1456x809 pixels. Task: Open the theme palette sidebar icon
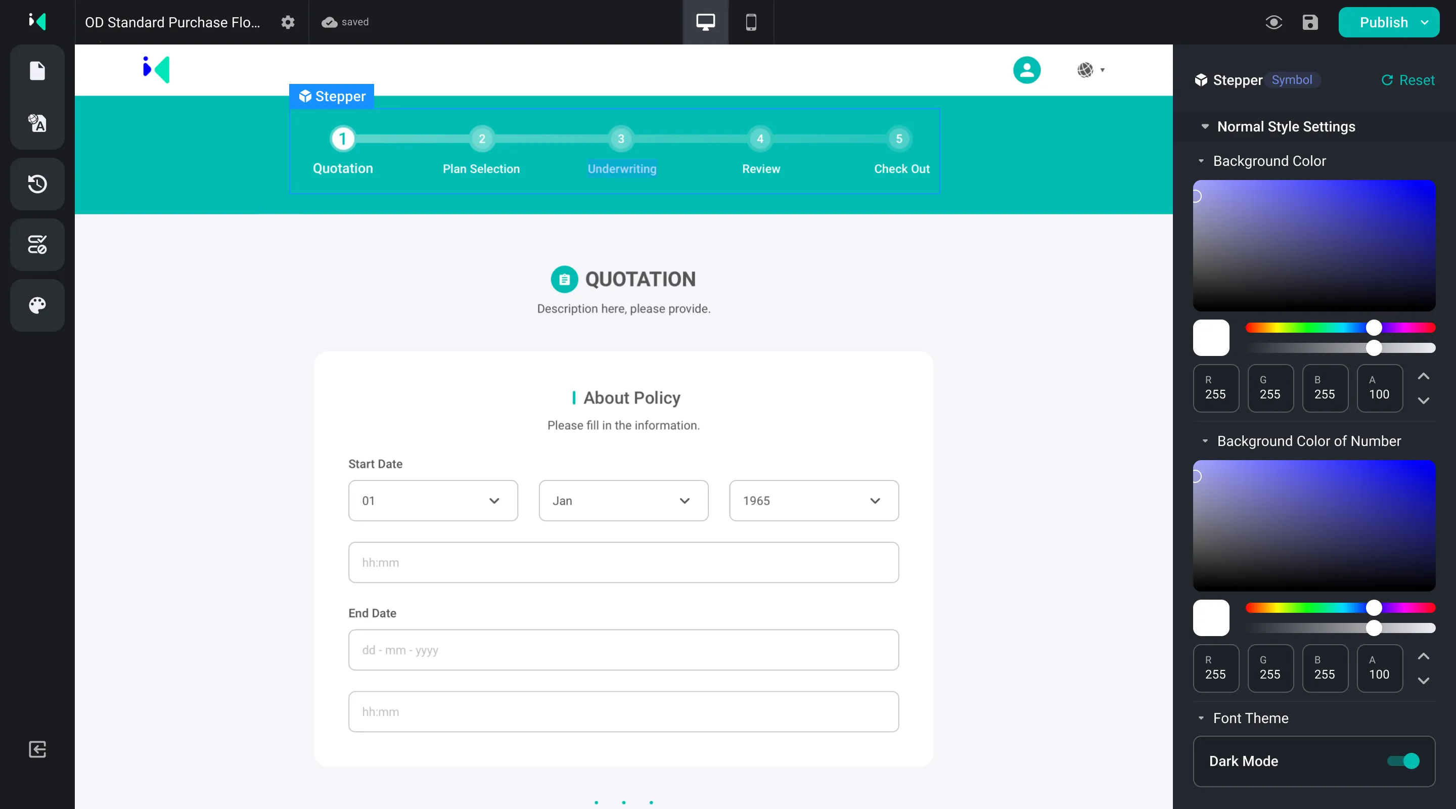[x=37, y=305]
